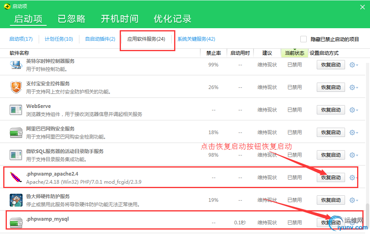The image size is (370, 234).
Task: Click the 软件名称 column header
Action: [19, 53]
